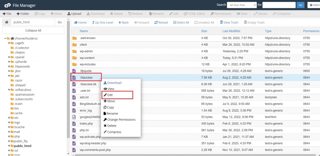Select the .htaccess file row
The height and width of the screenshot is (156, 320).
196,78
